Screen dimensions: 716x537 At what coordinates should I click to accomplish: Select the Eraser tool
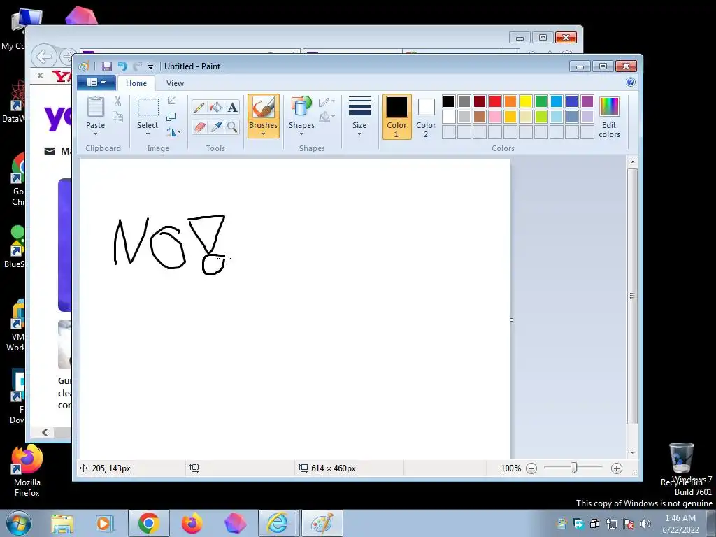[x=199, y=127]
